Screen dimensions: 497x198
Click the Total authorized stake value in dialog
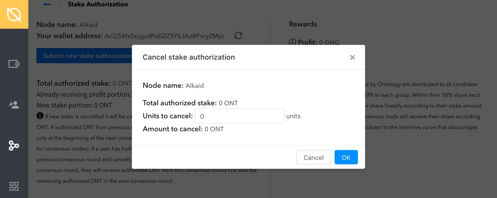[228, 103]
